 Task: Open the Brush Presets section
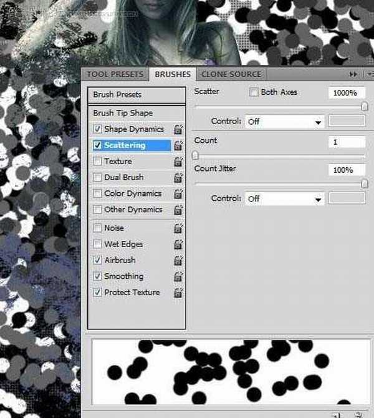coord(137,95)
